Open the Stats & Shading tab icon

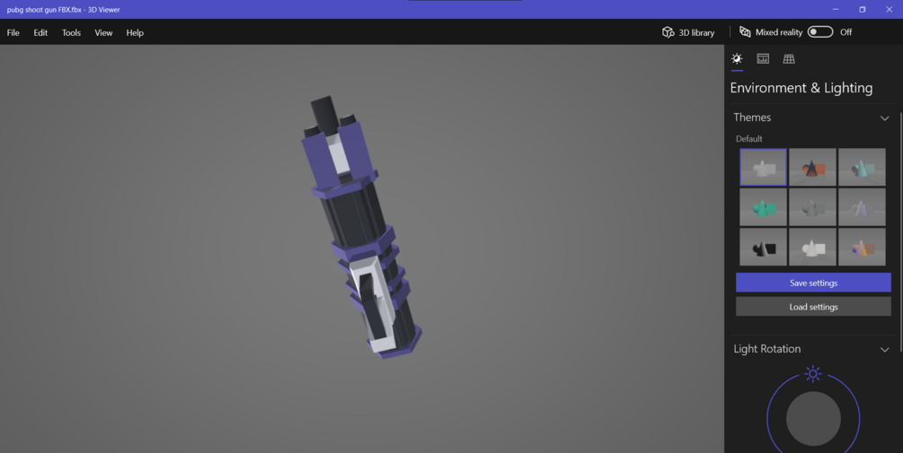763,58
